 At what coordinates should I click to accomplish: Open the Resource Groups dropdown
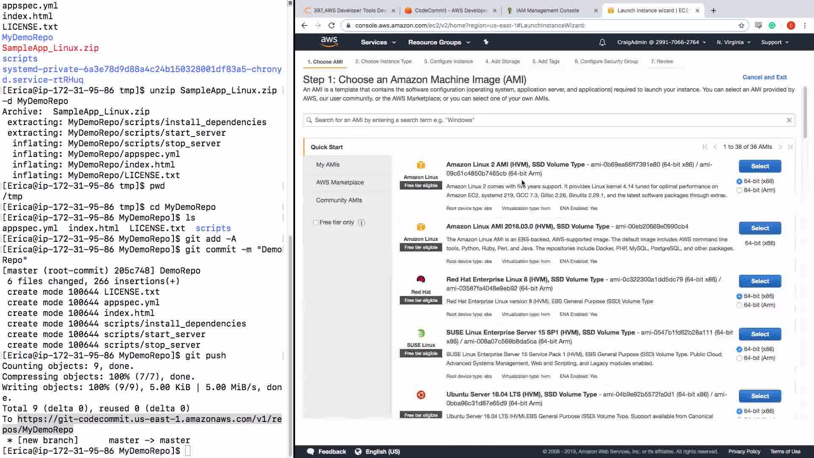439,42
